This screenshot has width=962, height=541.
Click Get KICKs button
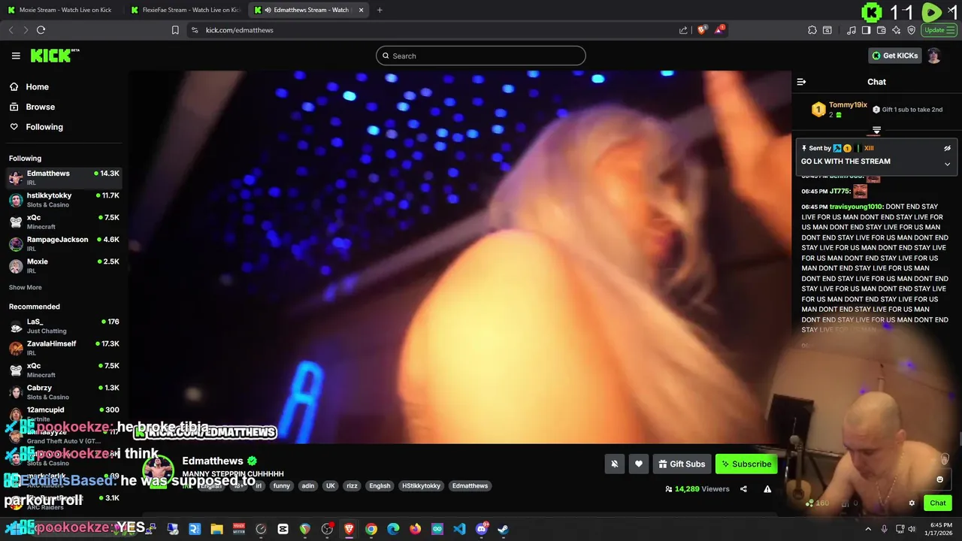(x=894, y=56)
